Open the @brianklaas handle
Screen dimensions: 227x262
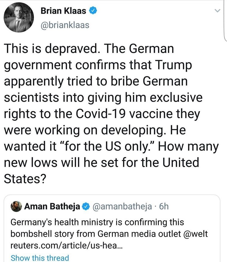pyautogui.click(x=65, y=25)
